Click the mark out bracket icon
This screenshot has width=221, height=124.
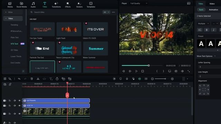[163, 71]
